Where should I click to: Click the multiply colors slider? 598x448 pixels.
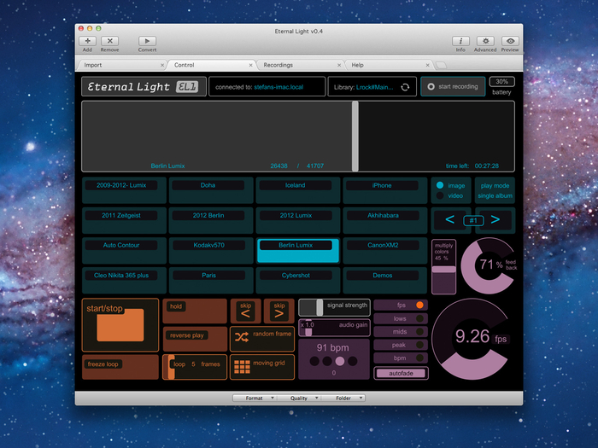click(x=443, y=266)
